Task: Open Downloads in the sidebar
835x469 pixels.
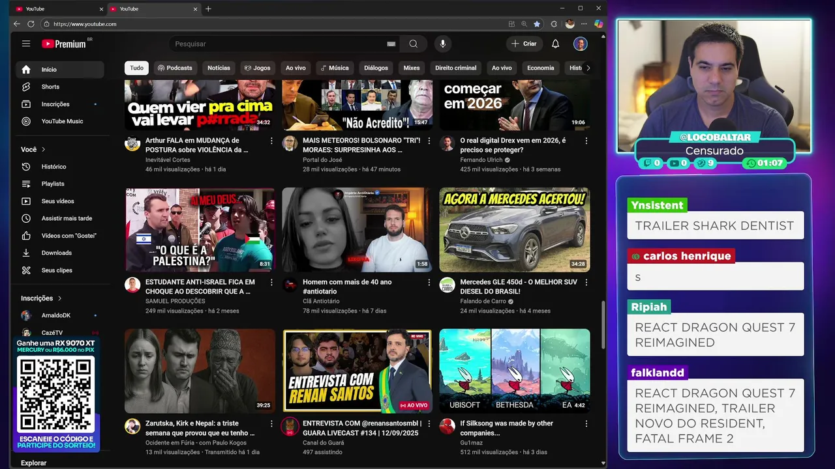Action: (60, 253)
